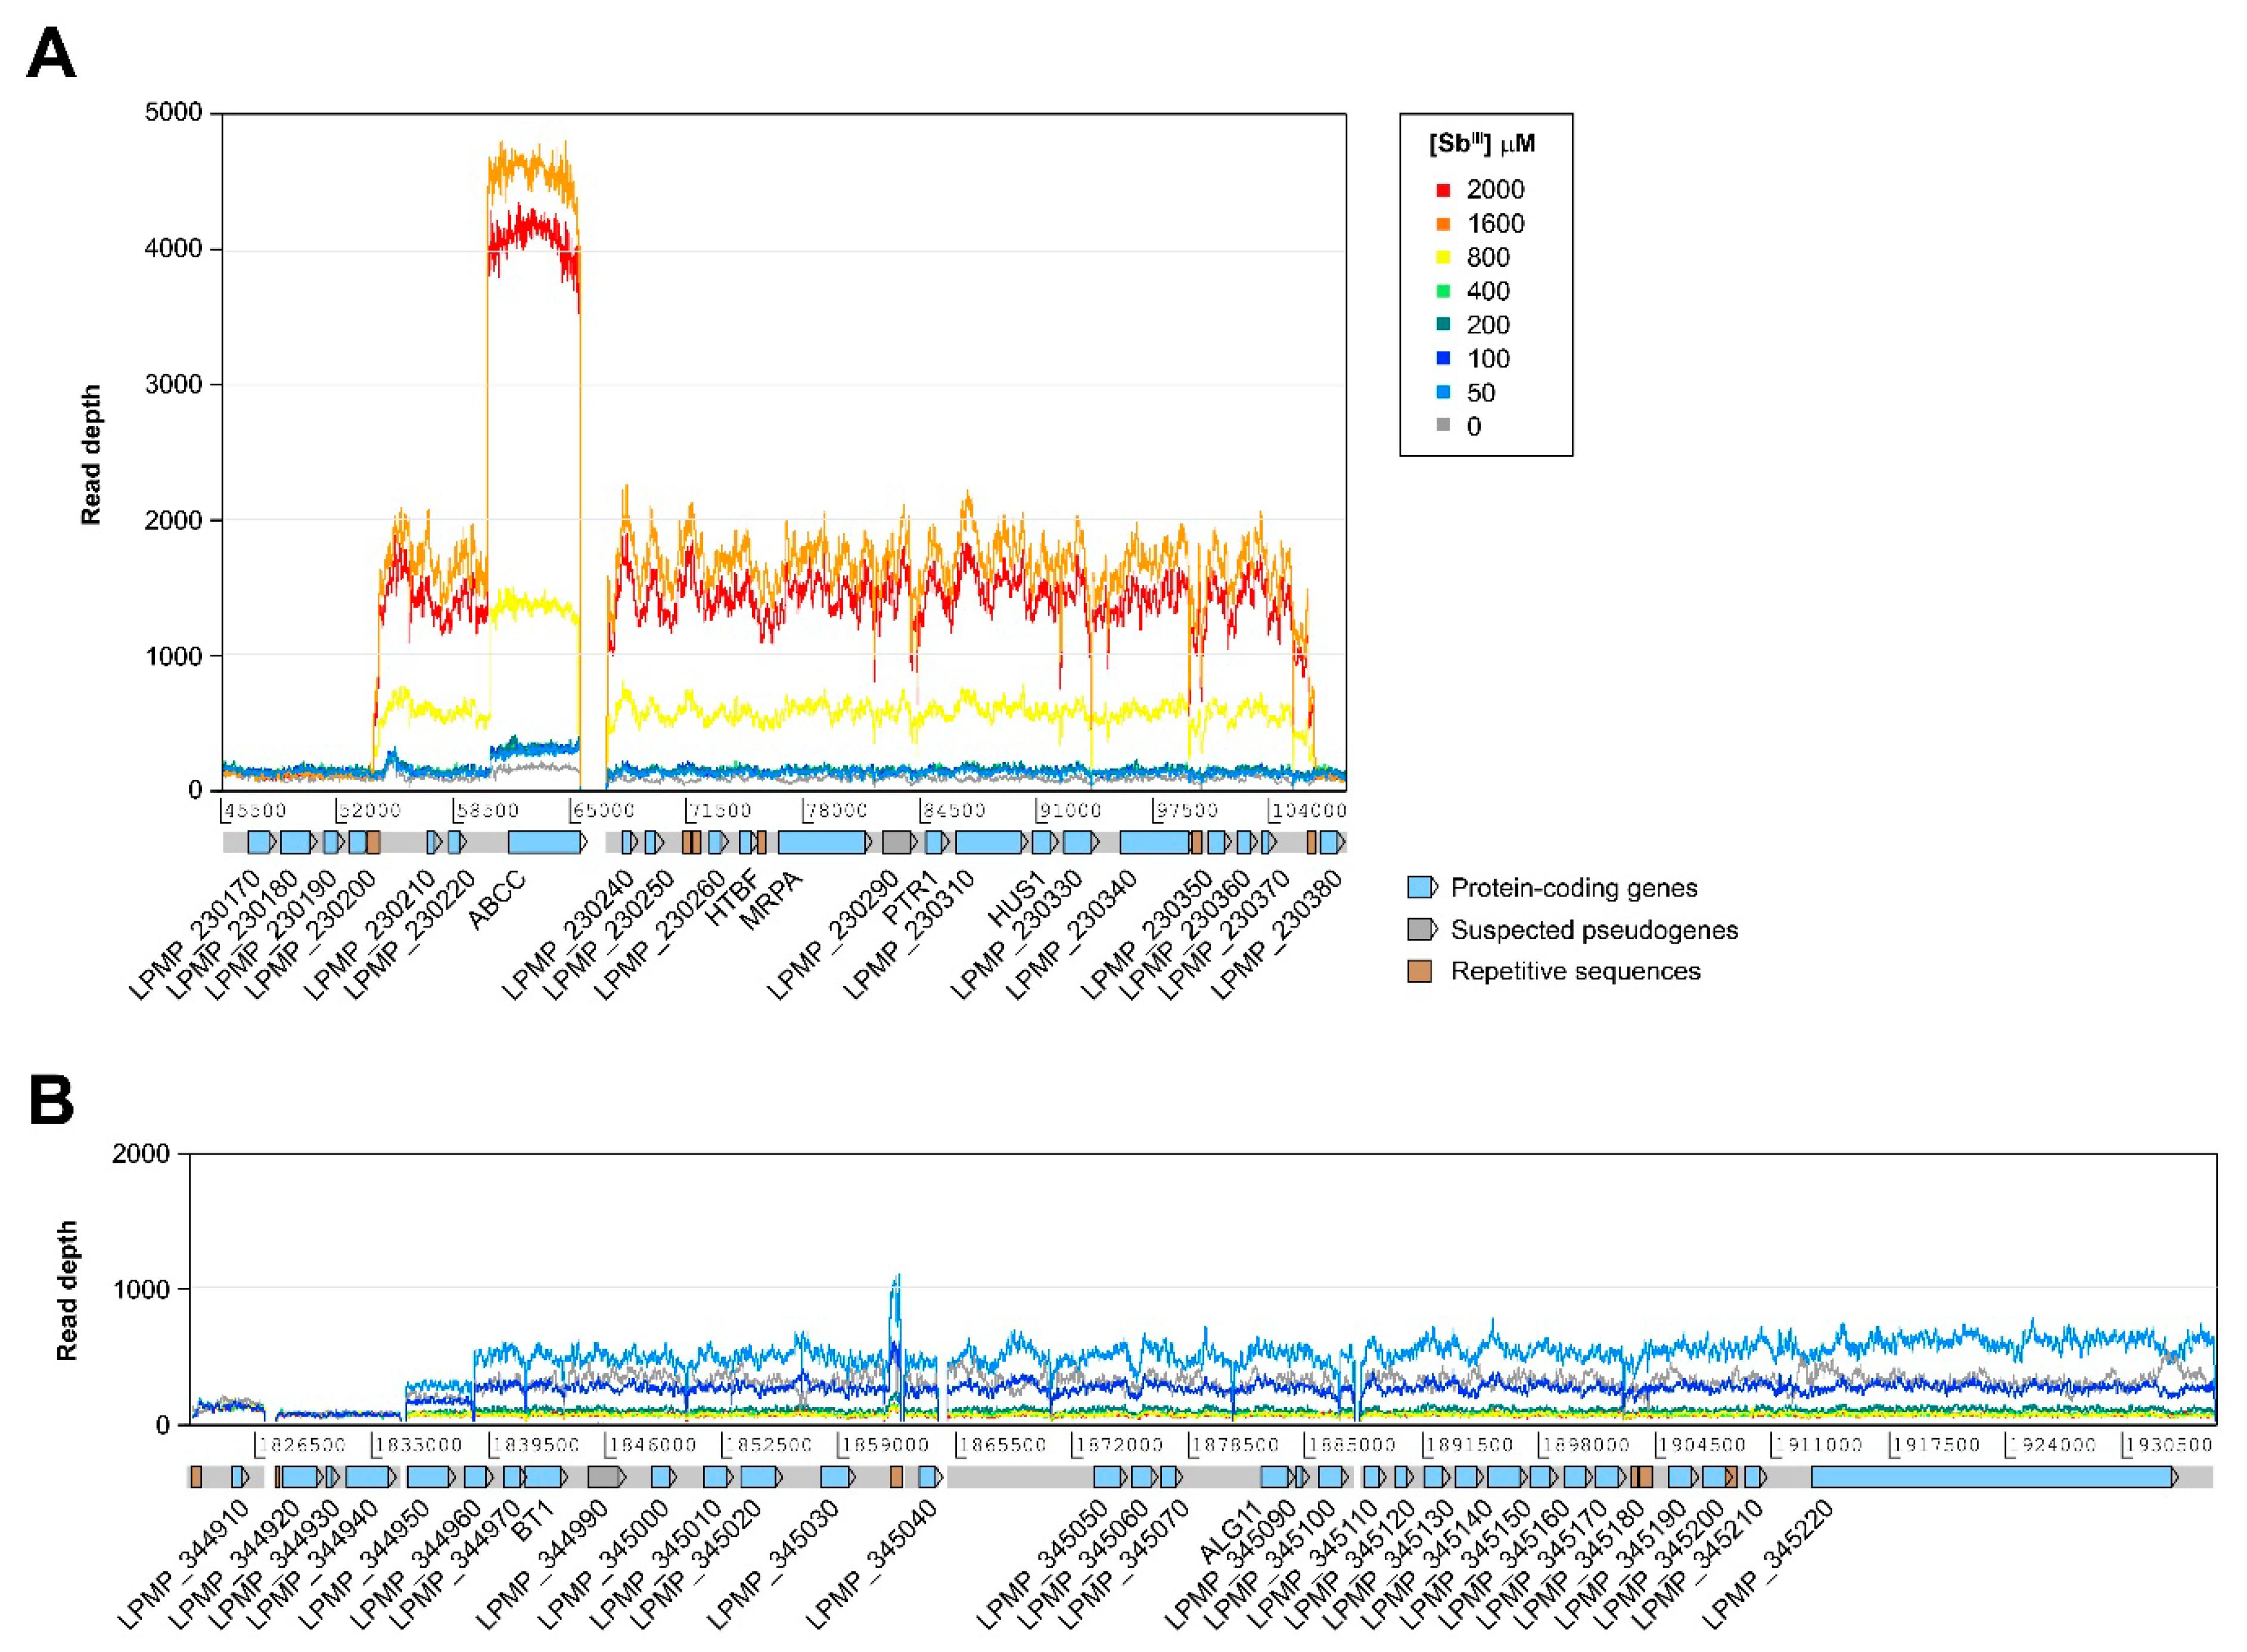Click the 91000 position marker in panel A
Screen dimensions: 2247x1652
[1069, 810]
